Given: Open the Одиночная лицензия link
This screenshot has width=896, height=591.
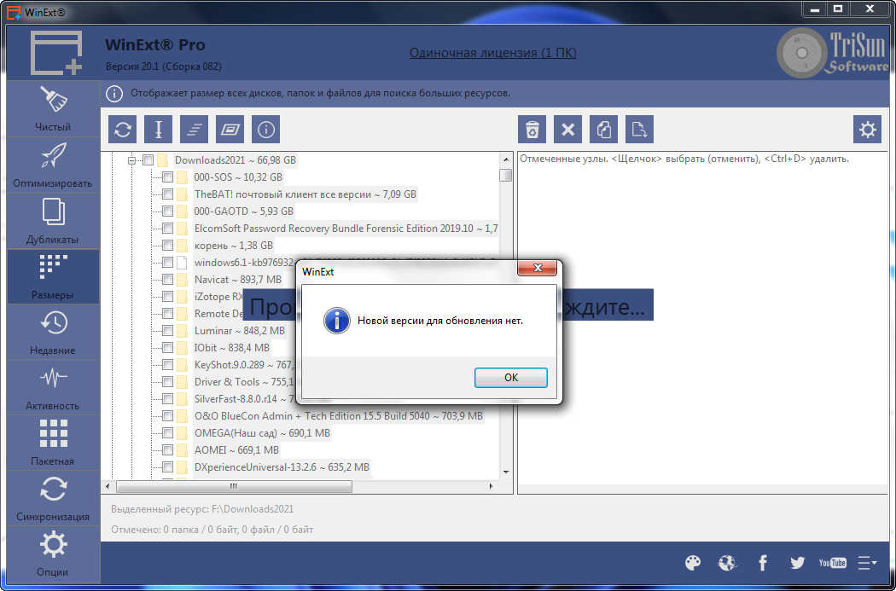Looking at the screenshot, I should pyautogui.click(x=492, y=53).
